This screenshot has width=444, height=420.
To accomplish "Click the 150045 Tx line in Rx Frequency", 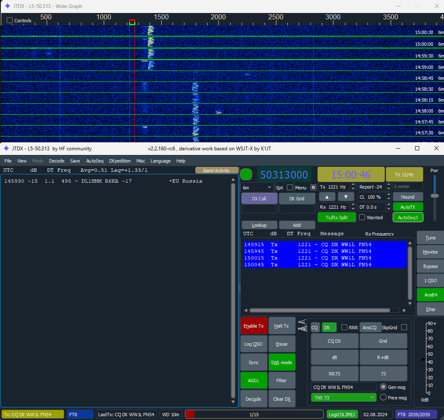I will 325,265.
